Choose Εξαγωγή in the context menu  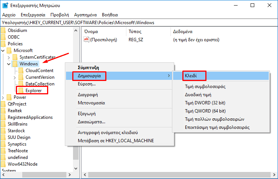pyautogui.click(x=120, y=114)
